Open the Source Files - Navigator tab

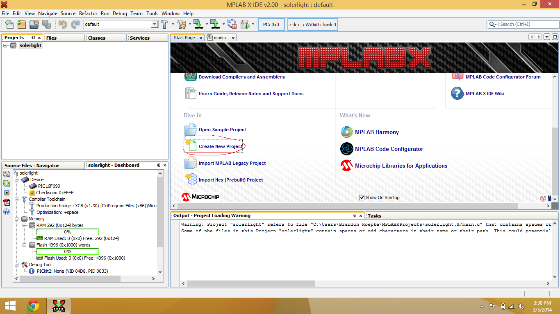43,165
